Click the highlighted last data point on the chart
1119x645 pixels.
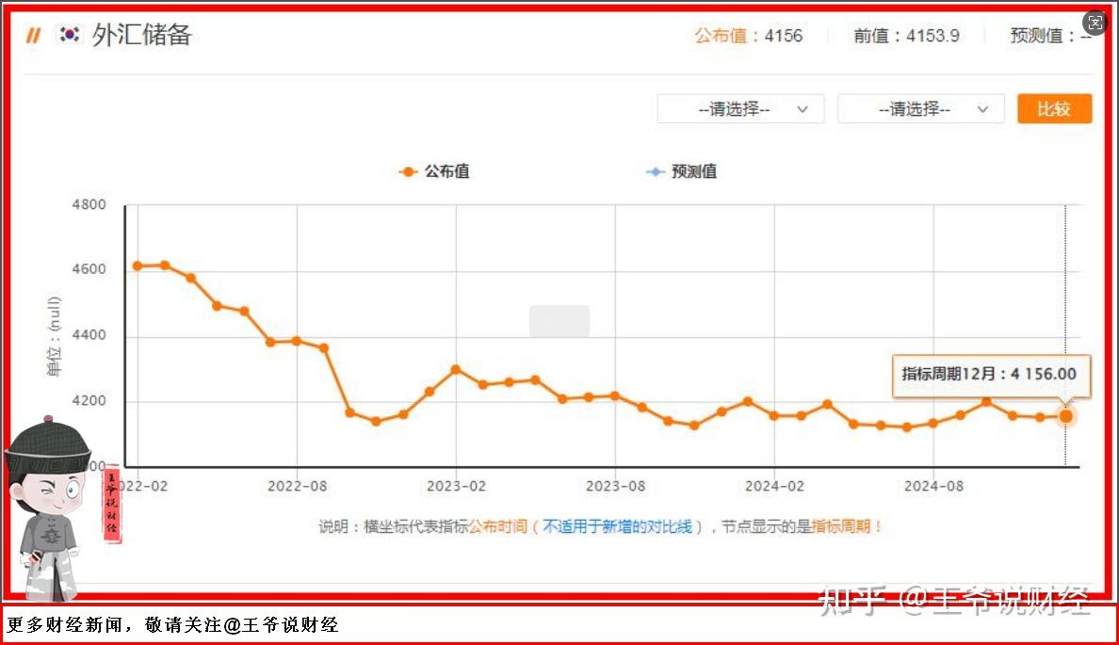(1065, 415)
